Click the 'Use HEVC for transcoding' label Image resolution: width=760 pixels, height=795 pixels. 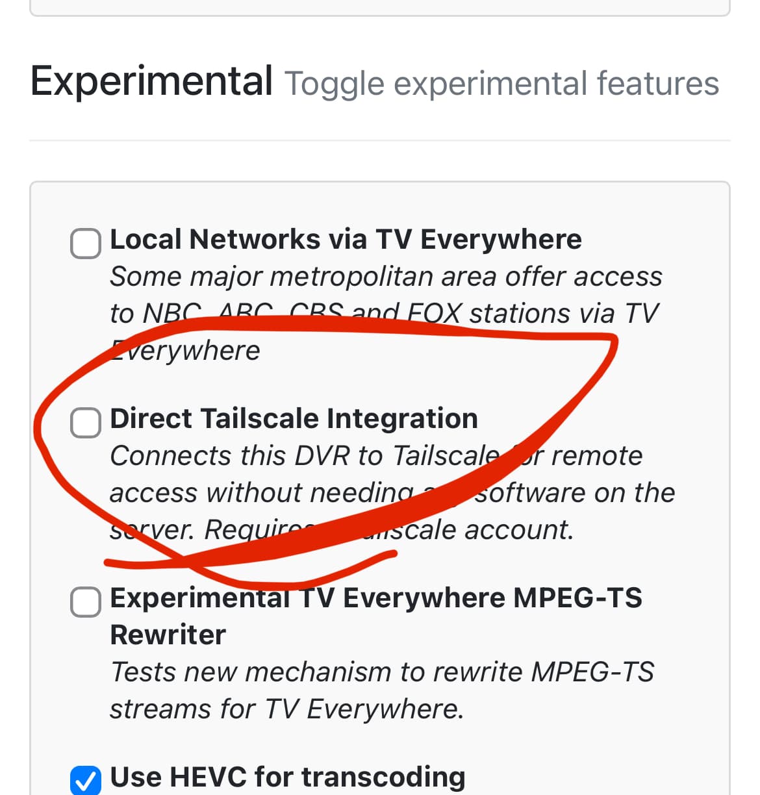287,777
